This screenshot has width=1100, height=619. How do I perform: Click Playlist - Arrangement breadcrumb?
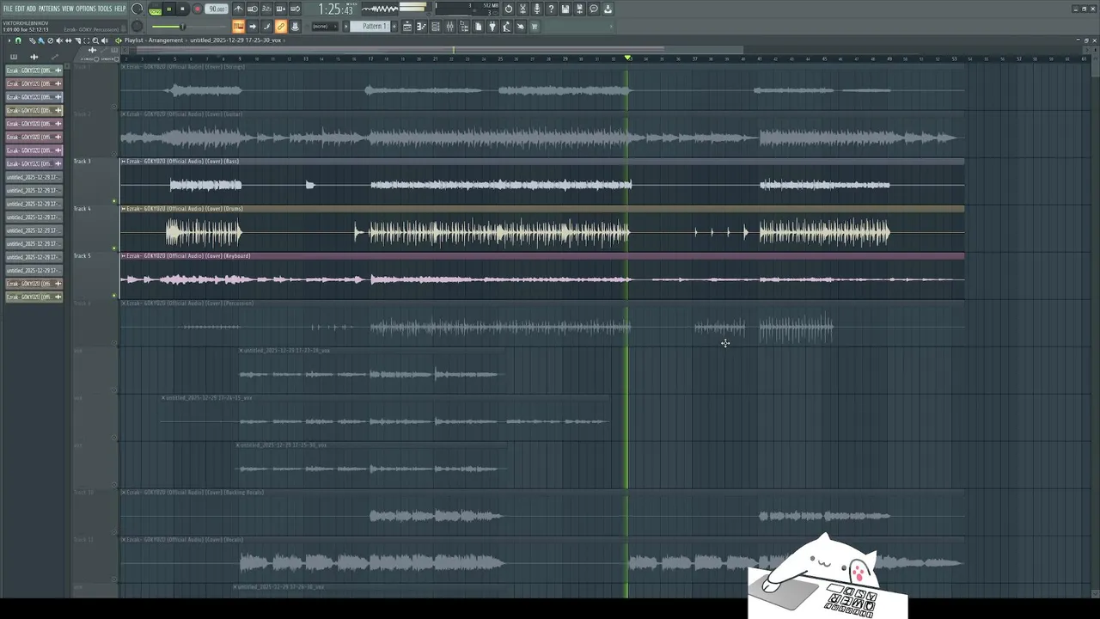[x=154, y=40]
